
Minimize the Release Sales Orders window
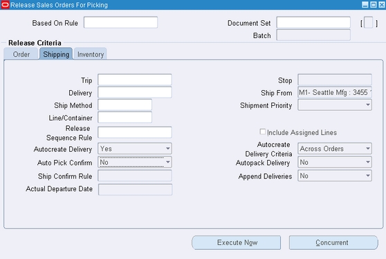coord(365,5)
